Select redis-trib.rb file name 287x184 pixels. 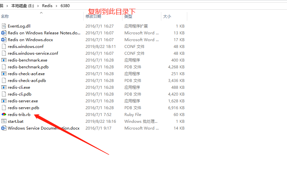pos(19,114)
